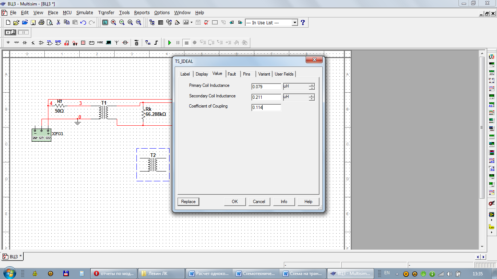Click the Replace button
The width and height of the screenshot is (497, 279).
point(188,202)
